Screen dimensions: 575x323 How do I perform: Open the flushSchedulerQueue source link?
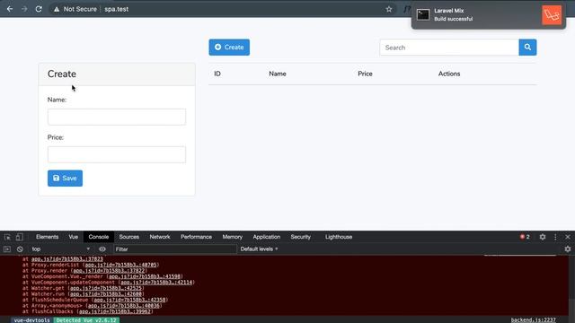pyautogui.click(x=129, y=300)
